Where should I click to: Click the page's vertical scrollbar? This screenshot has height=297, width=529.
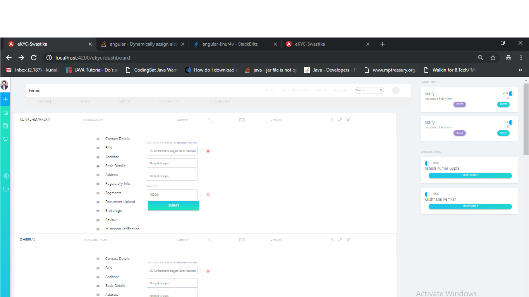(526, 119)
